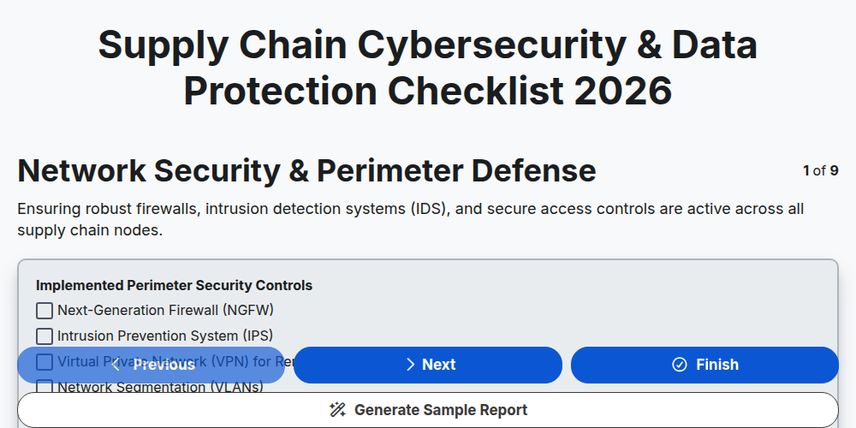
Task: Click the magic wand icon on Generate Sample Report
Action: click(x=337, y=410)
